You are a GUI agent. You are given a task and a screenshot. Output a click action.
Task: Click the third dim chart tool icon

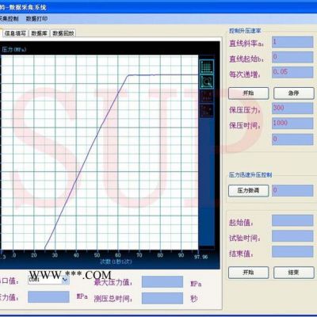207,96
